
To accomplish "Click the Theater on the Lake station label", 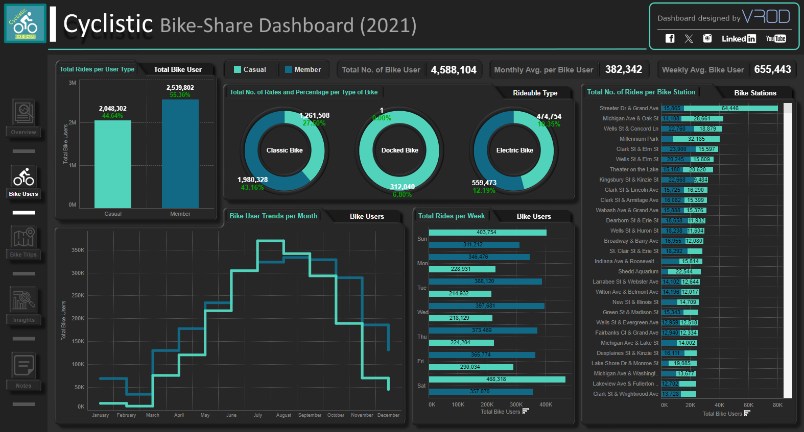I will click(x=634, y=169).
